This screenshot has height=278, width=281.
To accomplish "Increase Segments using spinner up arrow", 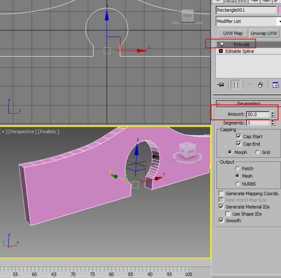I will (273, 121).
